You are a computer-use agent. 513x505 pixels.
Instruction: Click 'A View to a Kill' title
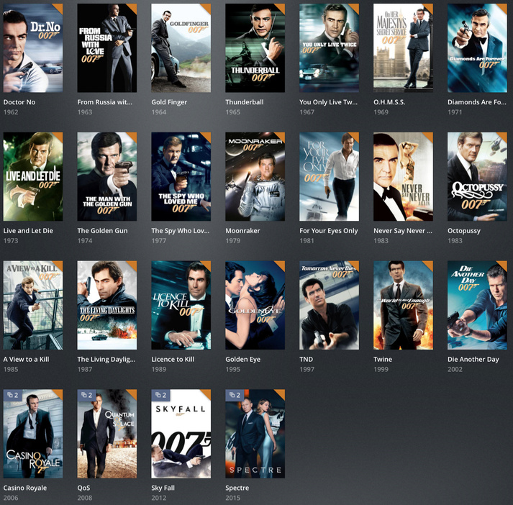tap(26, 359)
